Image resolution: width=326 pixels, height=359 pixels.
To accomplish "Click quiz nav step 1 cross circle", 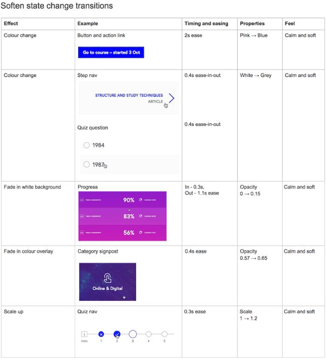I will (x=101, y=334).
